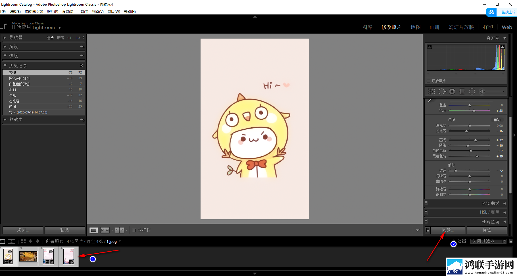Collapse the 快照 panel
The width and height of the screenshot is (517, 276).
point(5,56)
